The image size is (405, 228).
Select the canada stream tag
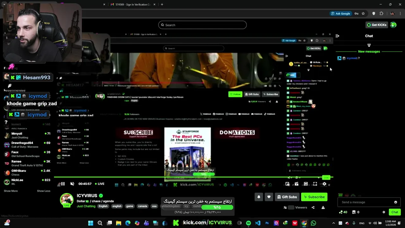click(142, 206)
